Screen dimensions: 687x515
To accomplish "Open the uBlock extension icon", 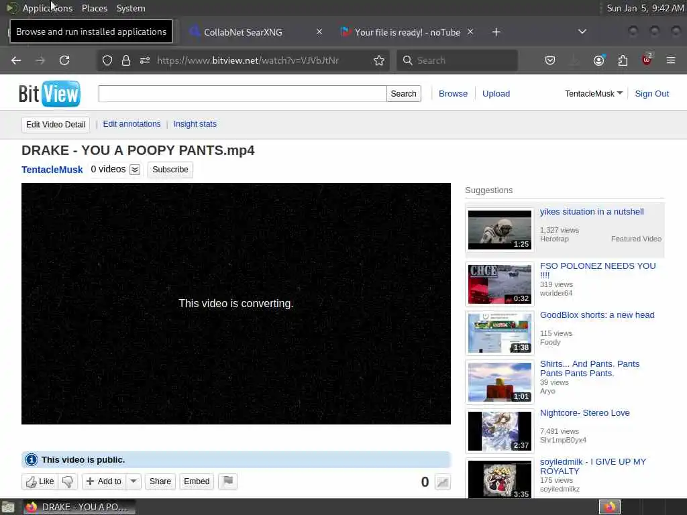I will point(647,60).
